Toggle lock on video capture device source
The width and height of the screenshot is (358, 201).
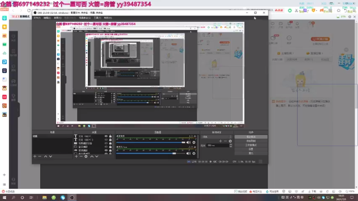click(110, 143)
